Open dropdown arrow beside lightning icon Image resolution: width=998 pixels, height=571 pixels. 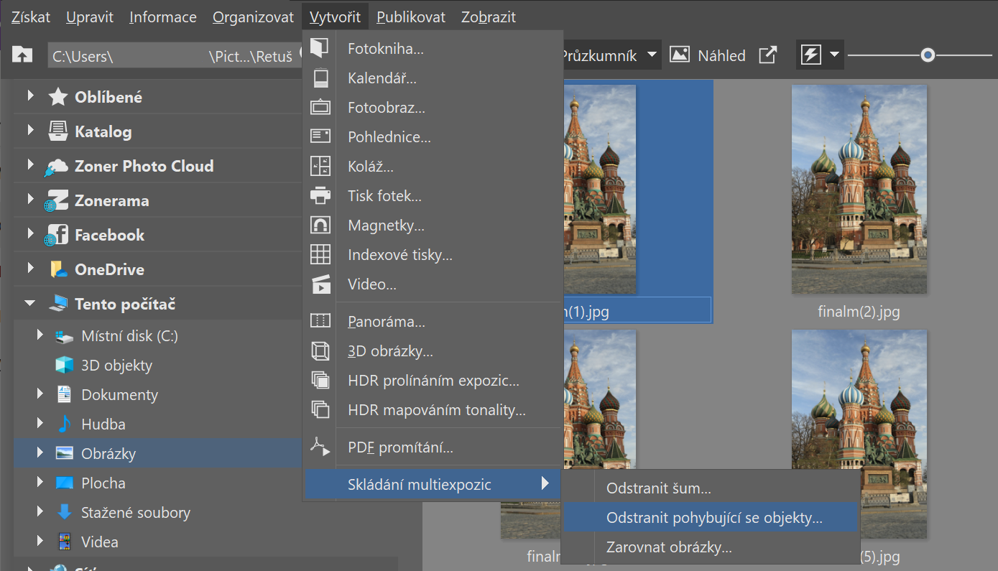tap(834, 55)
